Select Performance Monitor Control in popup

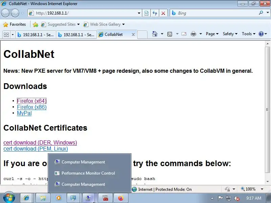tap(89, 173)
